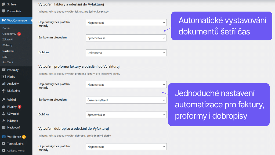Image resolution: width=275 pixels, height=155 pixels.
Task: Open Analytiky via its chart icon
Action: tap(3, 83)
